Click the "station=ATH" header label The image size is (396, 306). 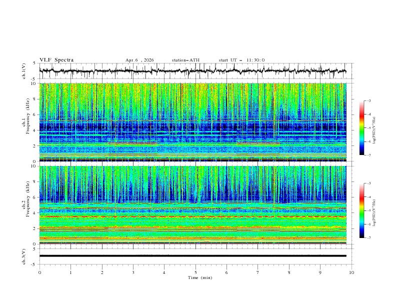point(185,60)
